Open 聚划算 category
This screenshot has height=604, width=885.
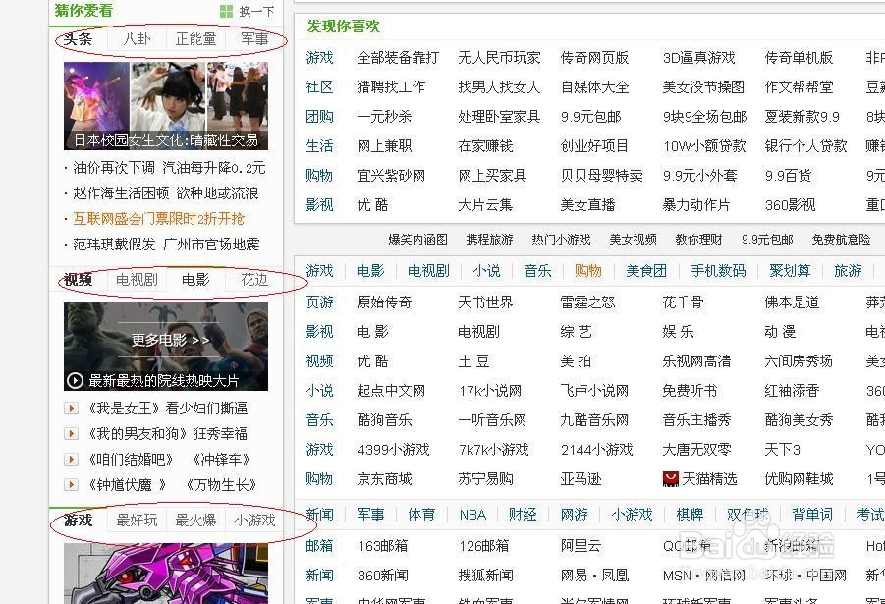pos(790,271)
